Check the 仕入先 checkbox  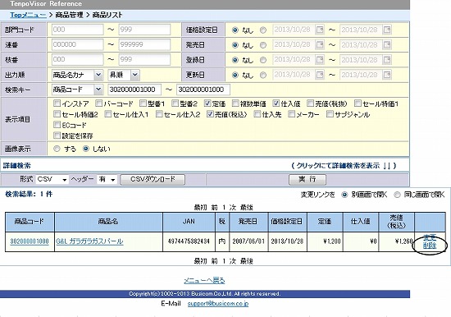coord(257,114)
